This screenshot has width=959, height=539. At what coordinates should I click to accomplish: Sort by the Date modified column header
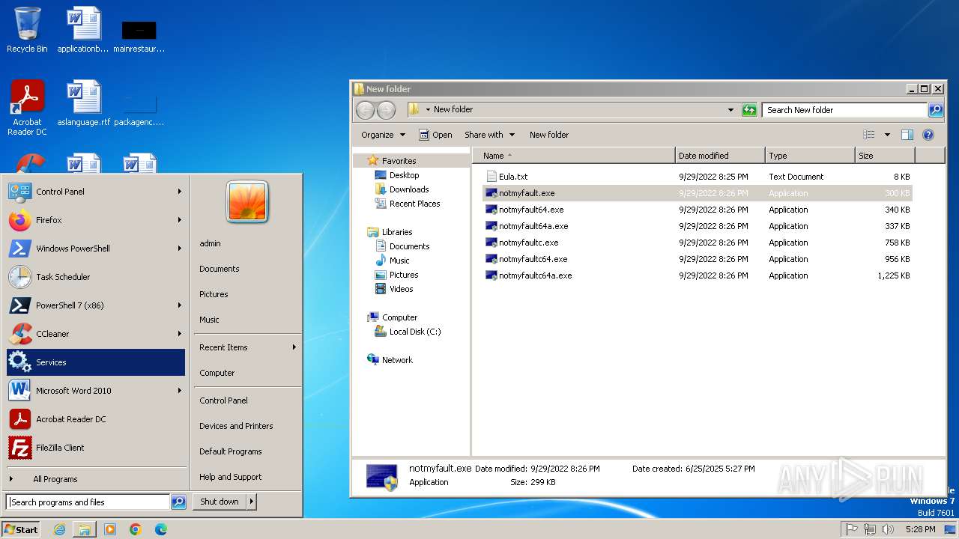coord(720,156)
